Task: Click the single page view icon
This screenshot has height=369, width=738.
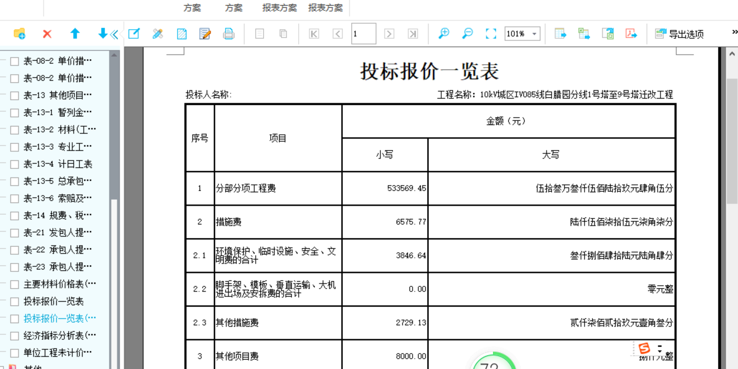Action: [x=259, y=34]
